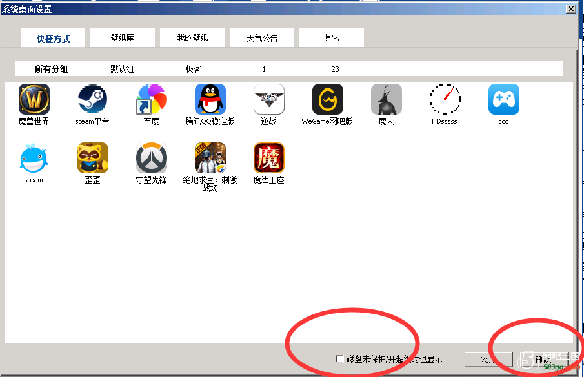Screen dimensions: 584x377
Task: Select the 腾讯QQ稳定版 penguin icon
Action: pos(210,99)
